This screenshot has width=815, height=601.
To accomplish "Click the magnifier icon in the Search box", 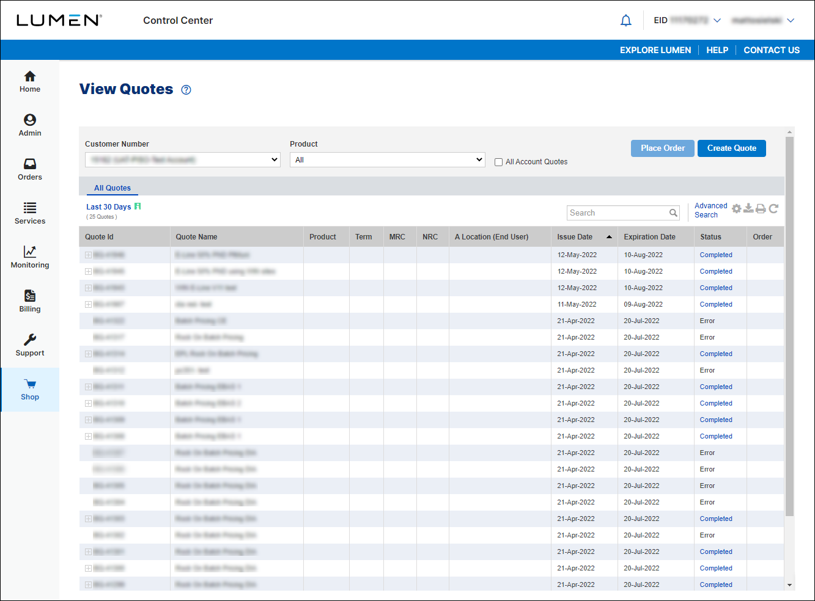I will pos(673,213).
